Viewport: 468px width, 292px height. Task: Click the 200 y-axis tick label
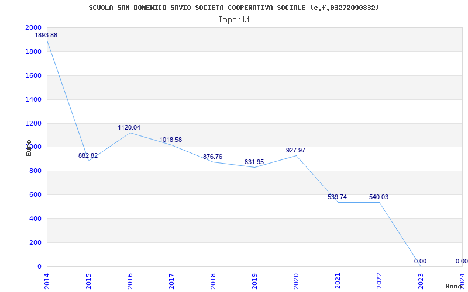35,242
